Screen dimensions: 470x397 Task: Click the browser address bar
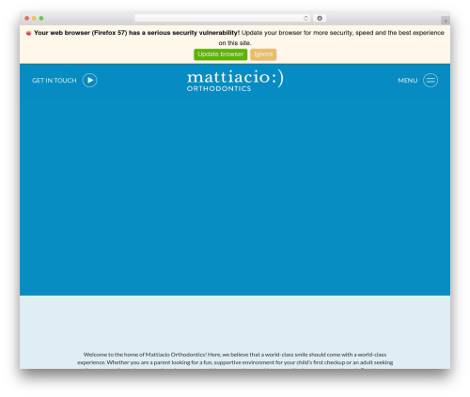(x=223, y=18)
